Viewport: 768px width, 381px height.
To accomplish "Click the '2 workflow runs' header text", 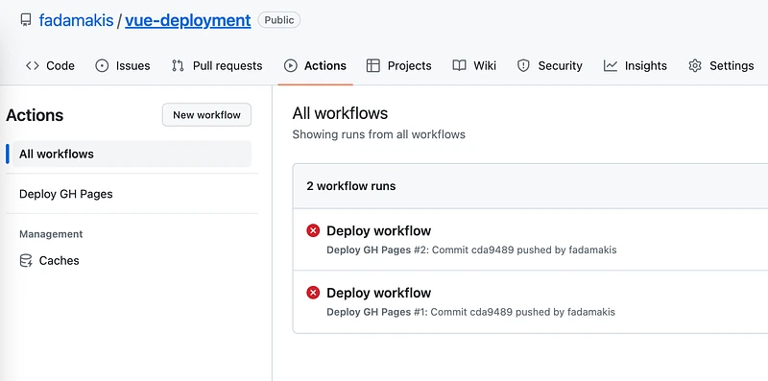I will click(351, 186).
